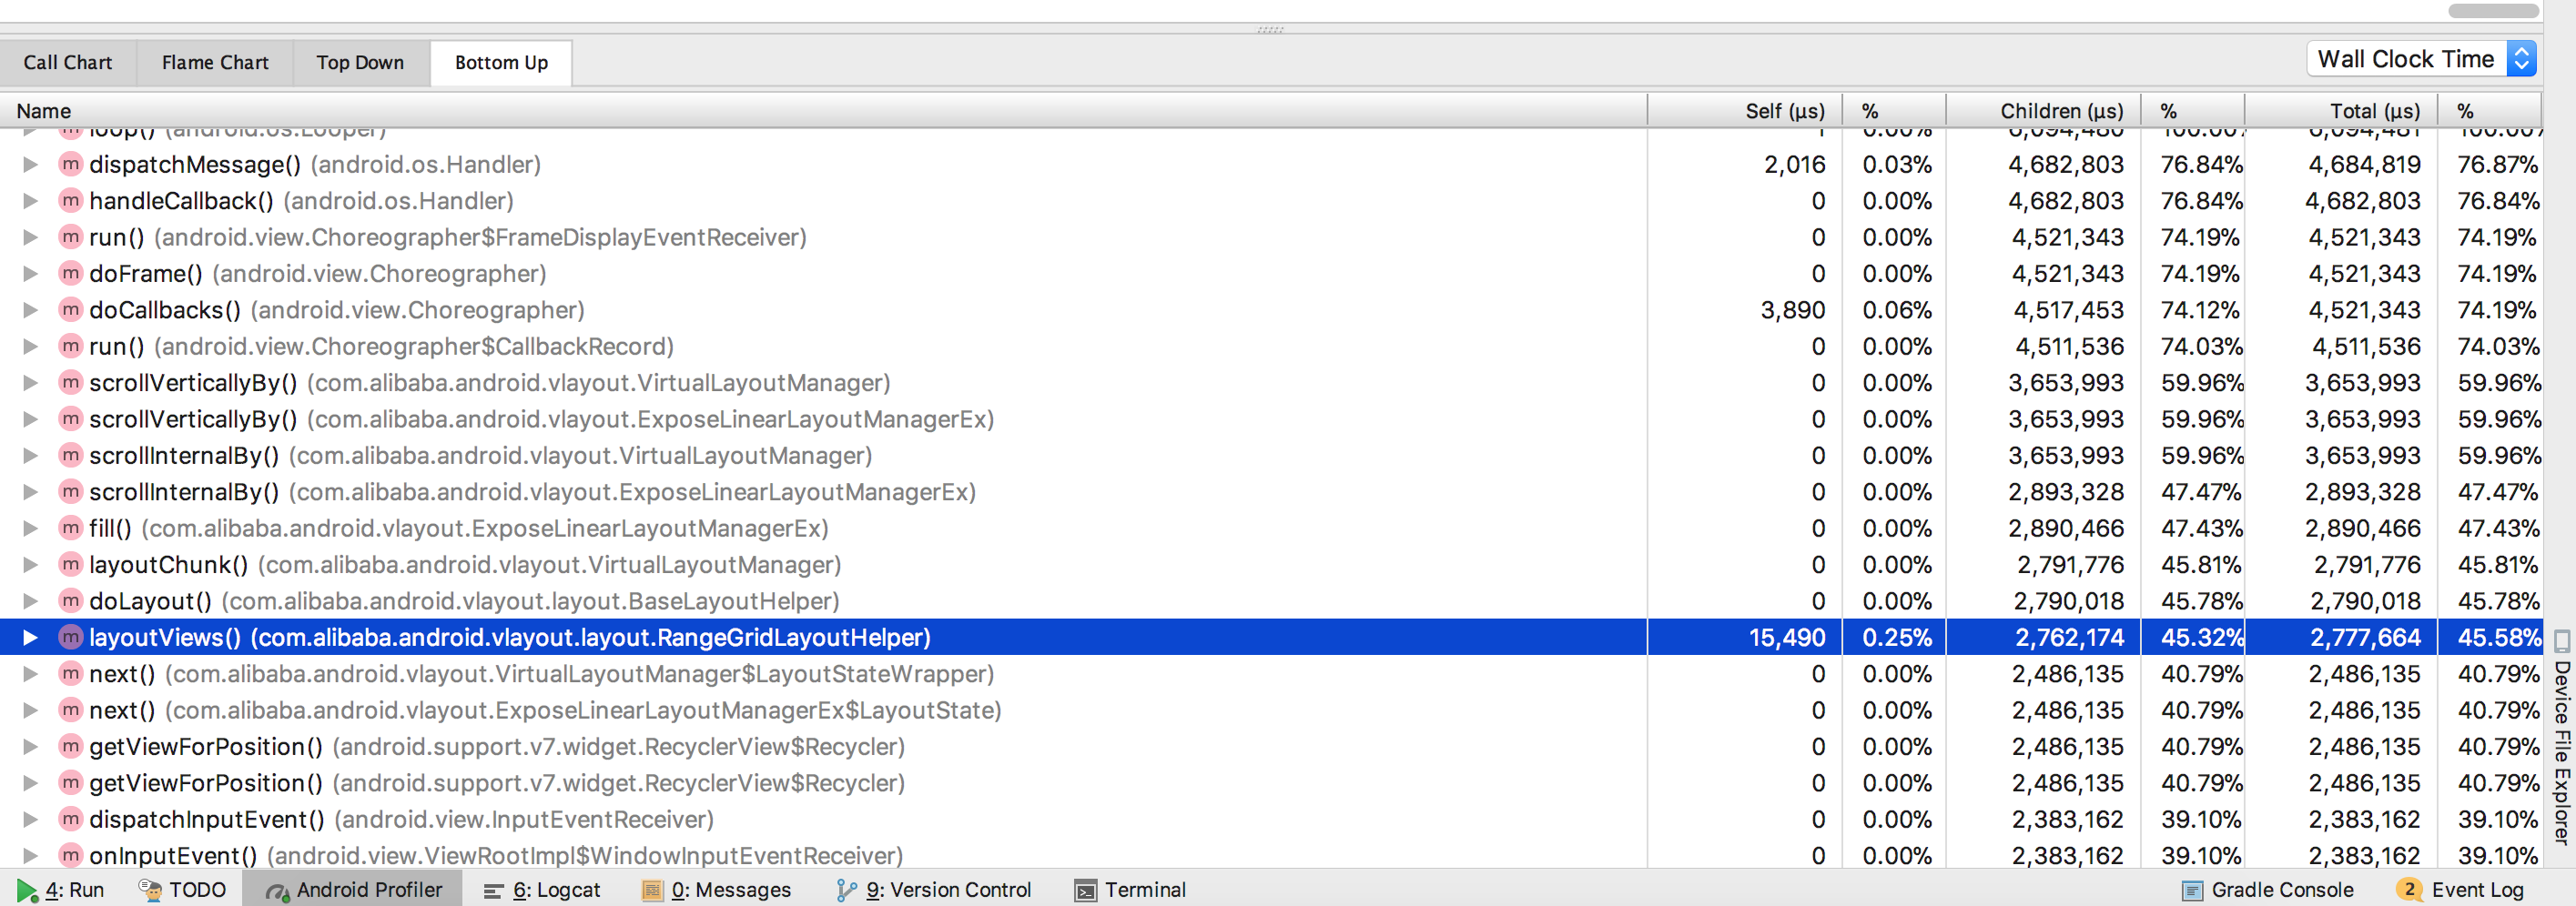
Task: Expand the dispatchMessage() Handler node
Action: (x=30, y=164)
